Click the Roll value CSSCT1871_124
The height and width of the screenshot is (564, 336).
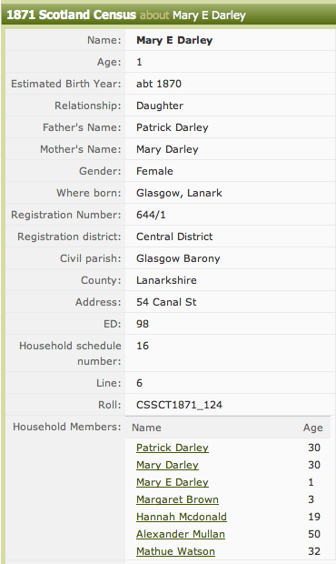[x=179, y=405]
